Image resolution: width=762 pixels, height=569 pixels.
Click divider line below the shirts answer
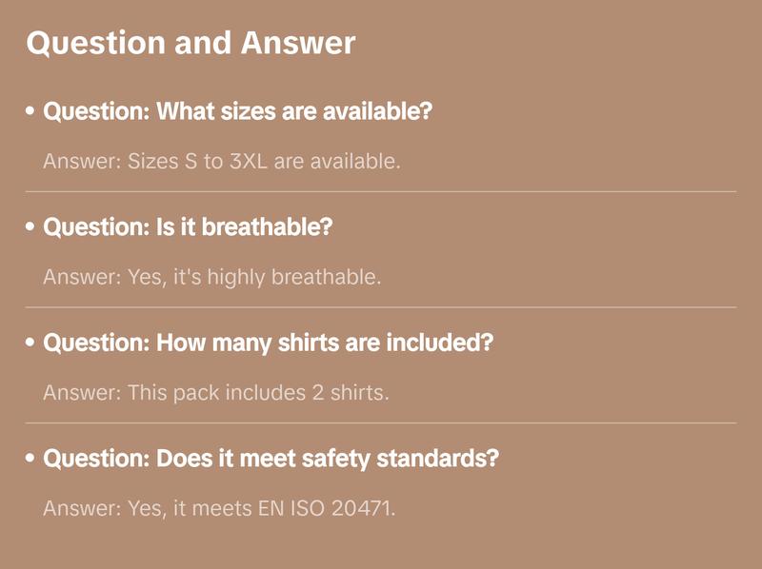[381, 422]
